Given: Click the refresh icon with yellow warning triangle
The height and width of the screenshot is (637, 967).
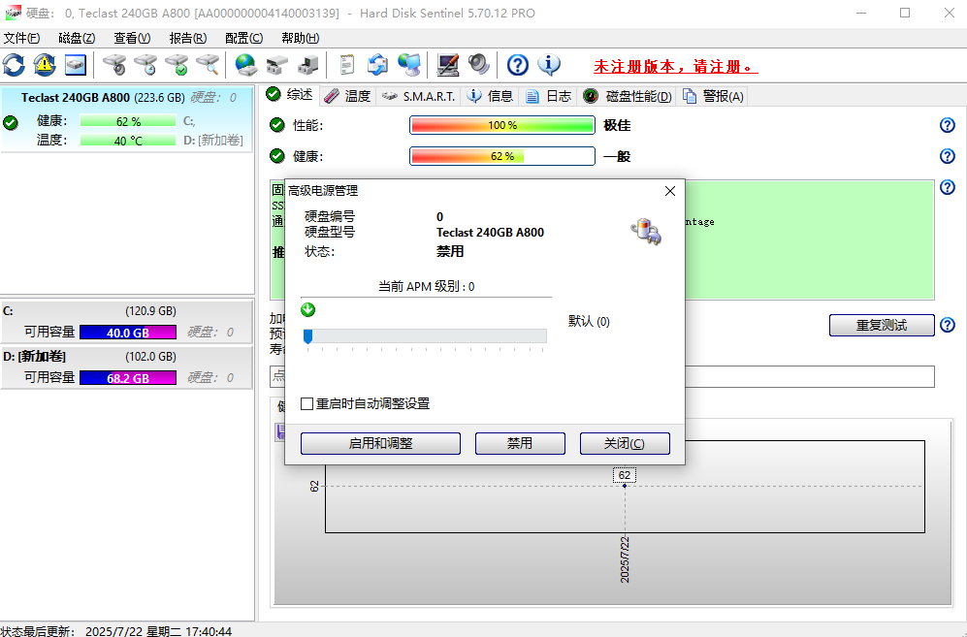Looking at the screenshot, I should point(45,65).
